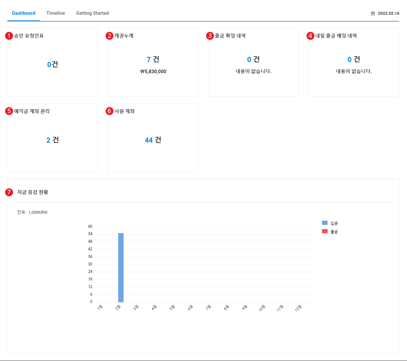Viewport: 407px width, 361px height.
Task: Click red marker number 7
Action: point(9,192)
